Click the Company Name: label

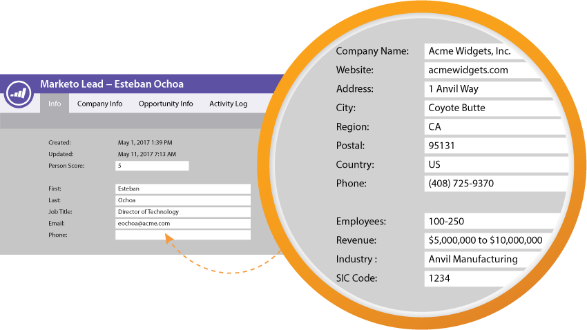[x=372, y=51]
